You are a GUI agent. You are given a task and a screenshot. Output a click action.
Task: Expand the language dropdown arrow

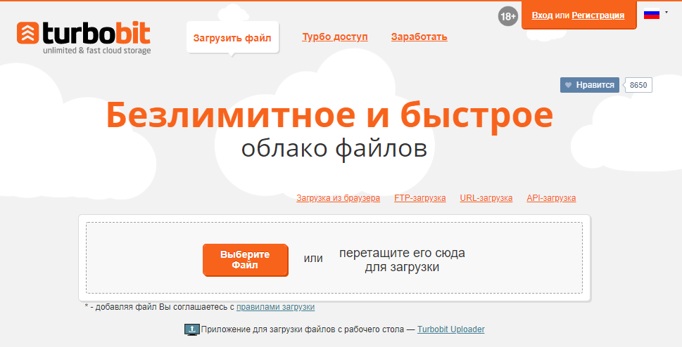667,12
